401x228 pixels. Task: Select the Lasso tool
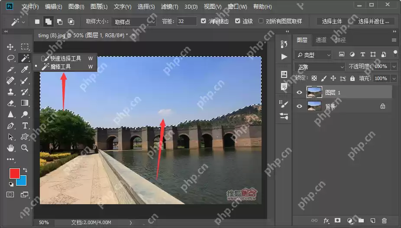(x=11, y=58)
